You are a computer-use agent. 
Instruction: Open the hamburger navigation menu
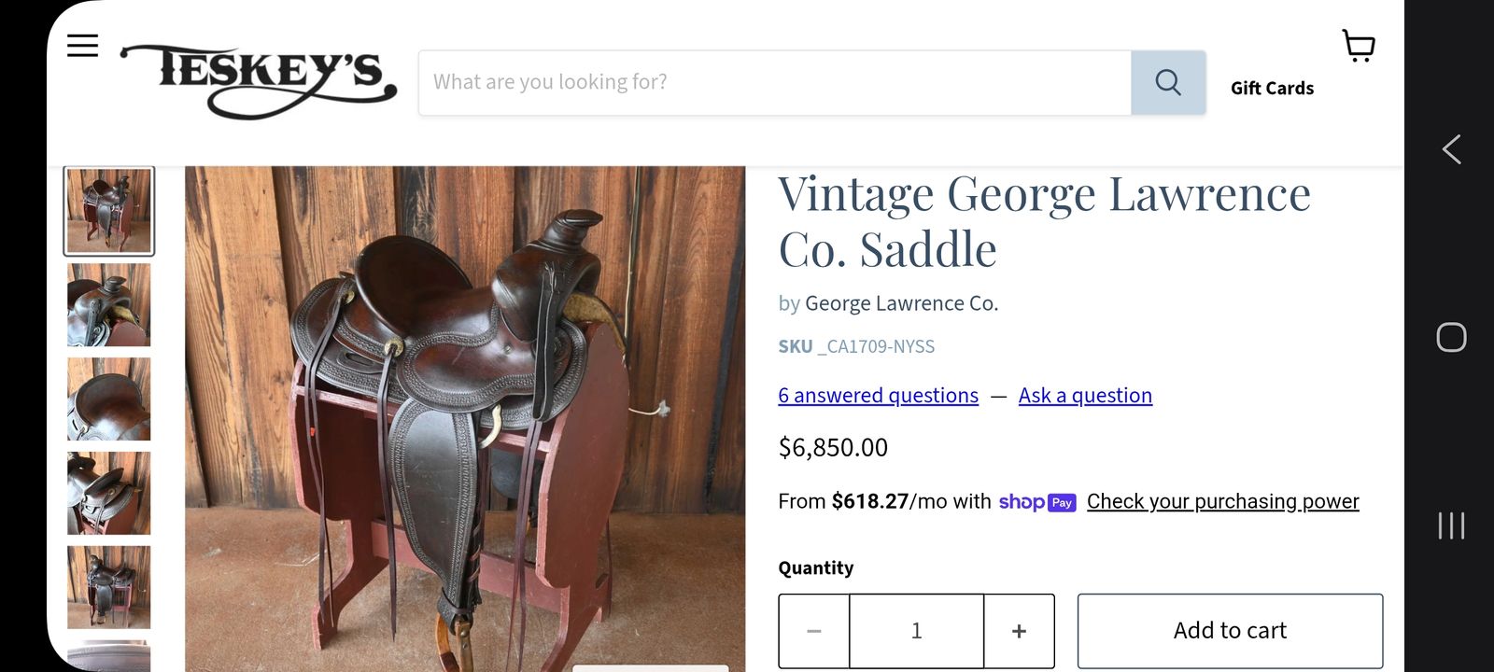point(82,46)
